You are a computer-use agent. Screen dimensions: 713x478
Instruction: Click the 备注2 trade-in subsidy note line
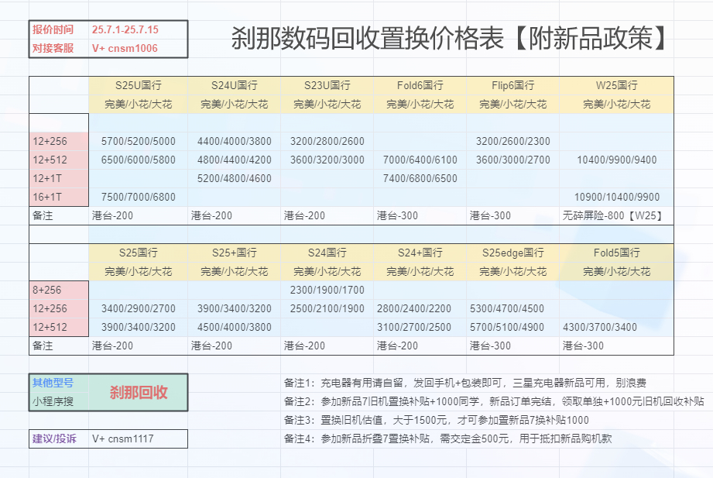pyautogui.click(x=494, y=401)
